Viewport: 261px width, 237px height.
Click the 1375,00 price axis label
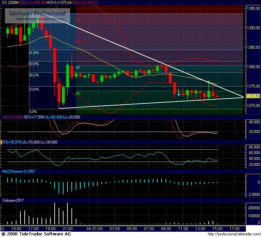253,86
